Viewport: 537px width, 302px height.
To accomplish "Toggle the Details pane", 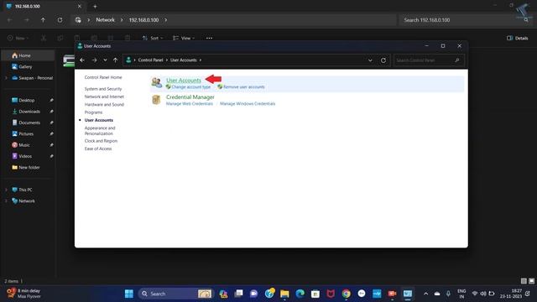I will (518, 38).
